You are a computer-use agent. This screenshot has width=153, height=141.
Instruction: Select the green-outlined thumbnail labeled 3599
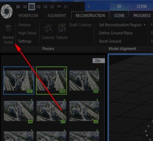point(51,80)
